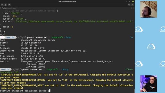This screenshot has height=93, width=165.
Task: Click the "syscall: 'listen'" line
Action: tap(14, 19)
